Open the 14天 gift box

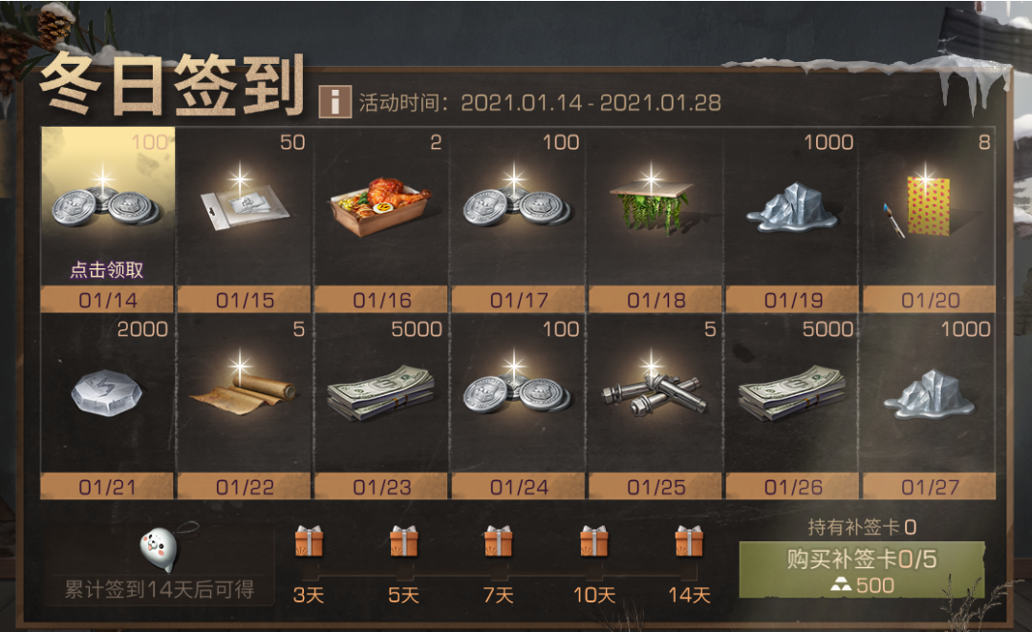[689, 541]
